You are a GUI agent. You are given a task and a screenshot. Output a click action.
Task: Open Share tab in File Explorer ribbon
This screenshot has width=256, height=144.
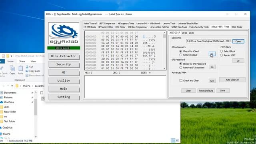(x=22, y=61)
